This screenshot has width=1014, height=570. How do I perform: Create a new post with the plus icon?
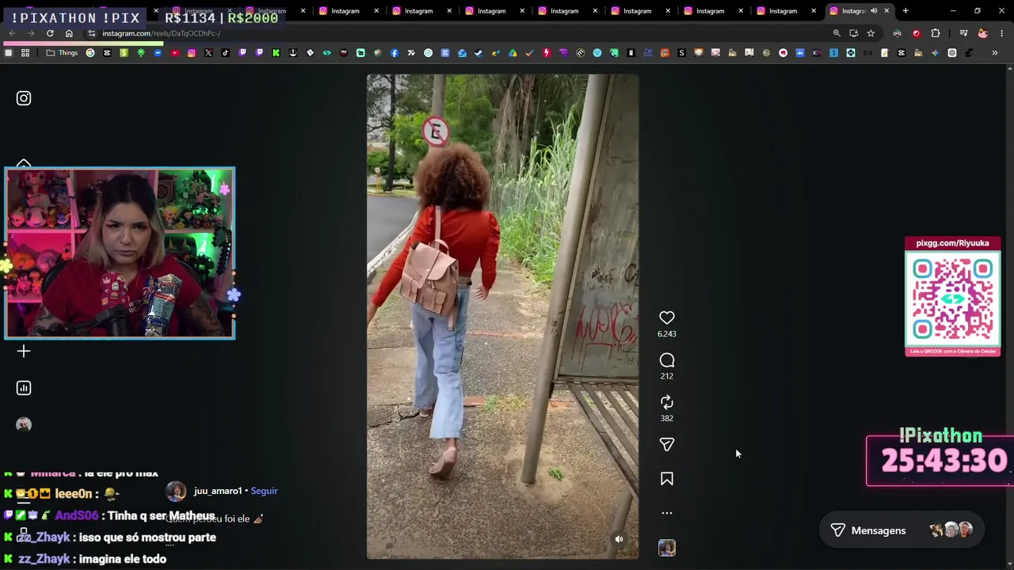tap(24, 351)
